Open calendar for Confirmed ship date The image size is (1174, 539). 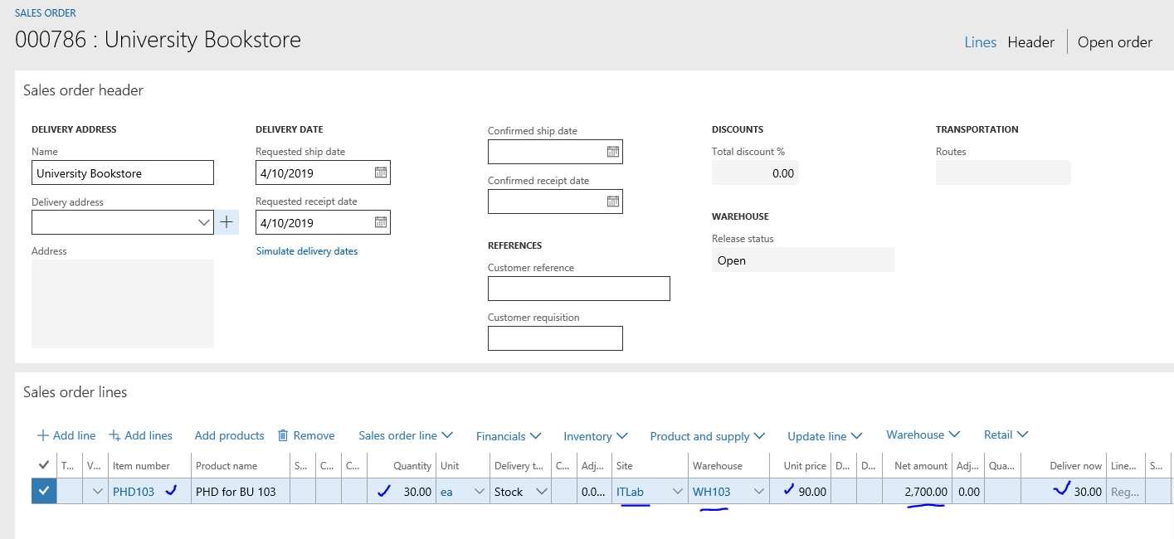point(613,152)
